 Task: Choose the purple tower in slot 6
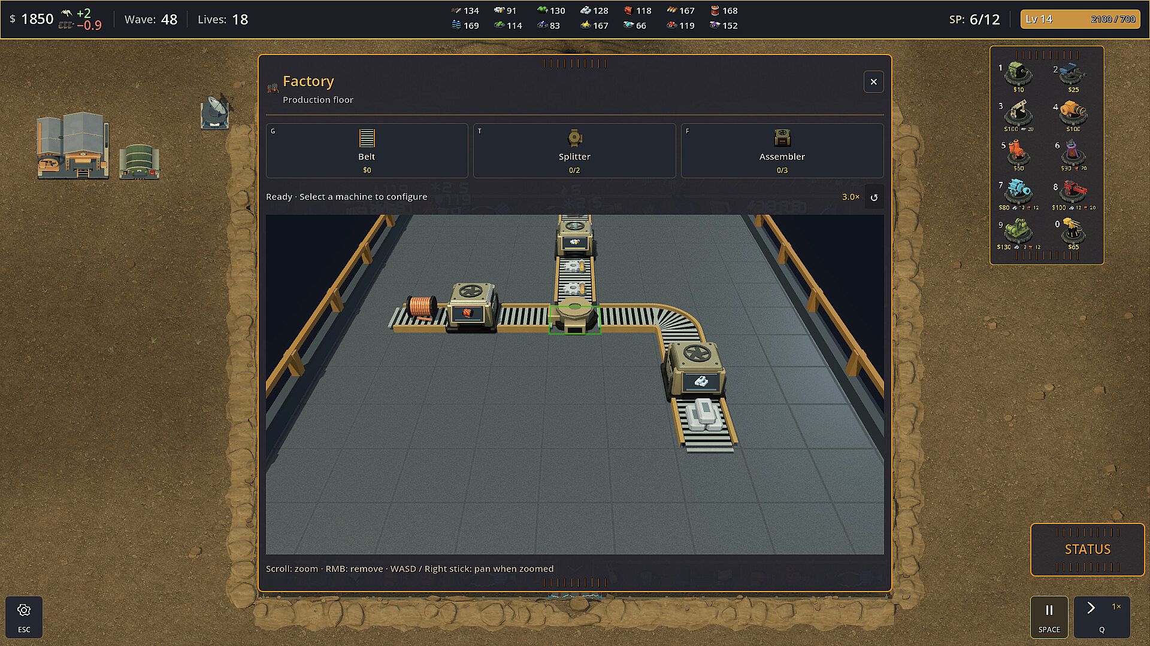click(x=1073, y=156)
